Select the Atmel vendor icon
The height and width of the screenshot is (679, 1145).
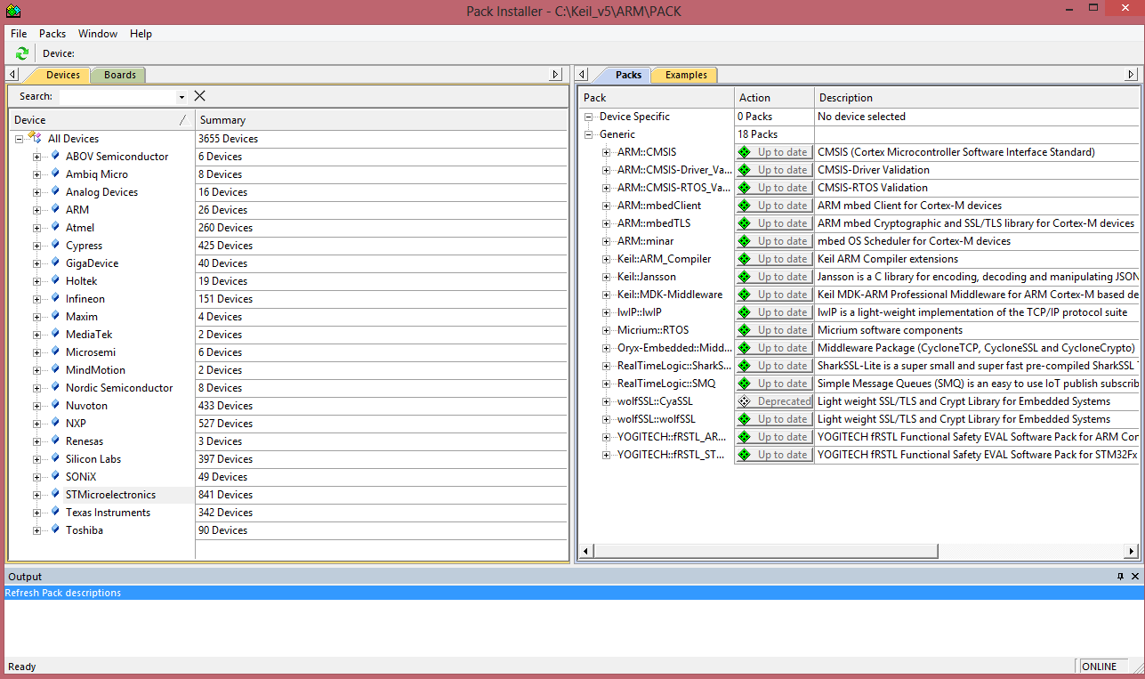click(x=55, y=227)
